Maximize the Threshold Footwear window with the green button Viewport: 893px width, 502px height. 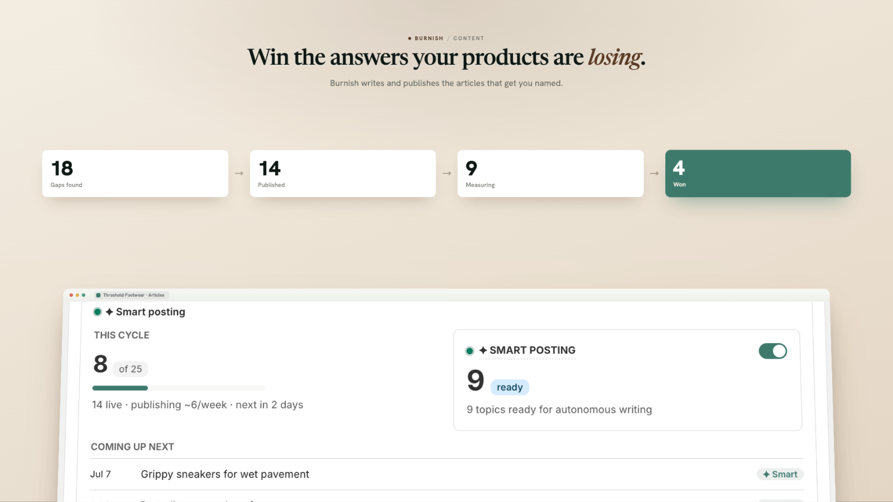[x=84, y=295]
